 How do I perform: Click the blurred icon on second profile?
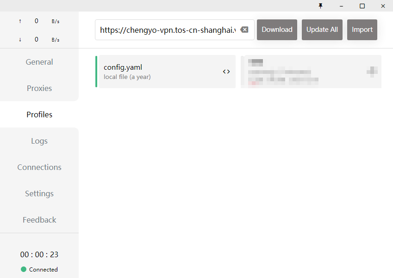coord(372,71)
